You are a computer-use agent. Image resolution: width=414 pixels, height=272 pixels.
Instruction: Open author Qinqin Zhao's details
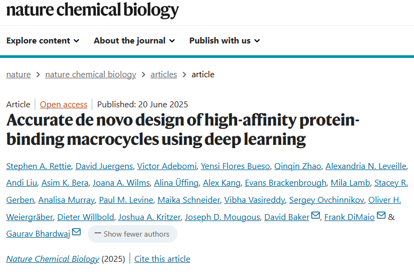[297, 166]
